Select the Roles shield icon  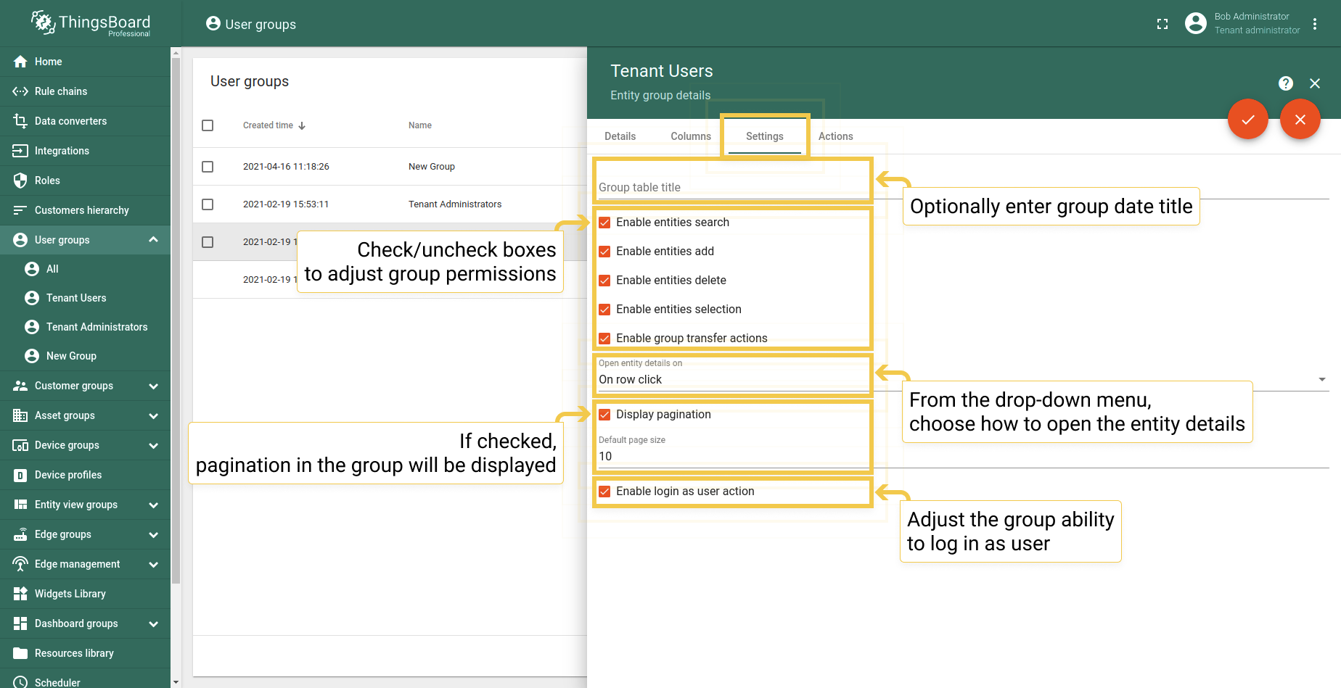(x=20, y=181)
